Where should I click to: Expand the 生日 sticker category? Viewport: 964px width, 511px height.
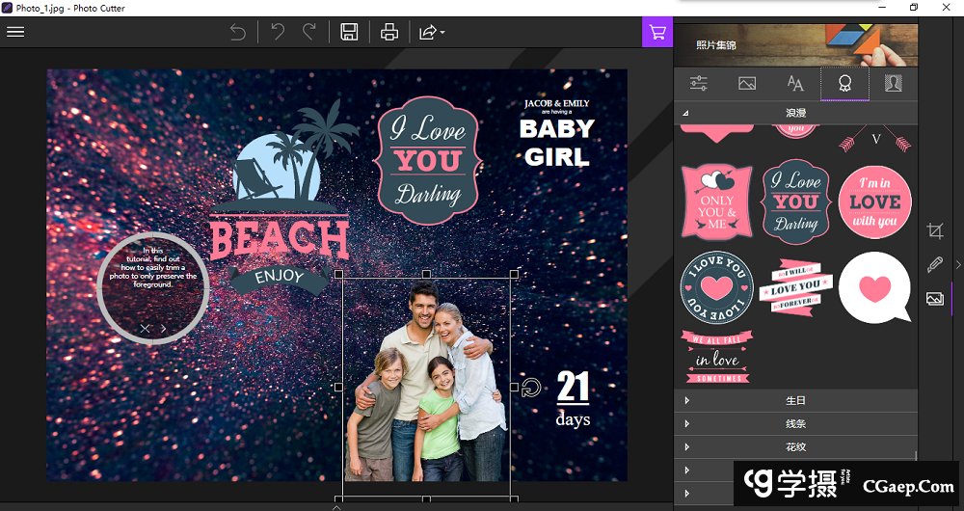[x=795, y=400]
